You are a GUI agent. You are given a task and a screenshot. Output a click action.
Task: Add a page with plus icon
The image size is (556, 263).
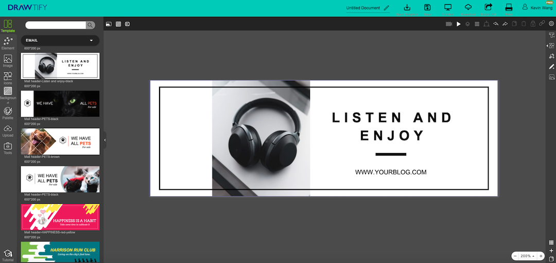pos(551,251)
